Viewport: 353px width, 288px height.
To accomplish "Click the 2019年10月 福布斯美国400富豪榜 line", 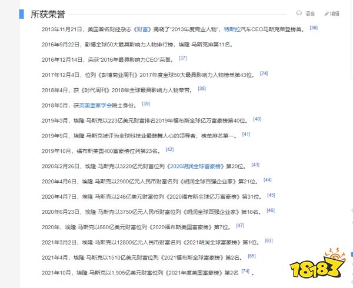I will click(x=101, y=151).
